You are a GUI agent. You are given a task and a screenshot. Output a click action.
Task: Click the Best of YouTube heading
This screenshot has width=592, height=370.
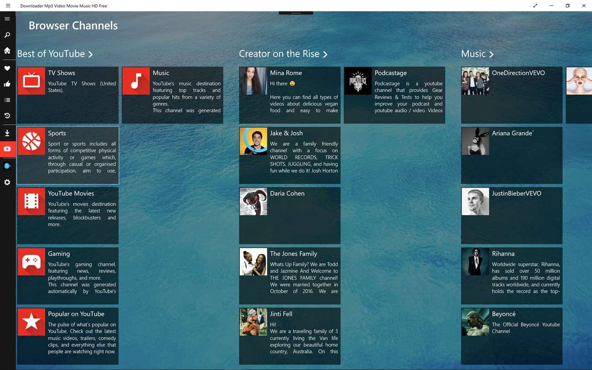point(51,54)
